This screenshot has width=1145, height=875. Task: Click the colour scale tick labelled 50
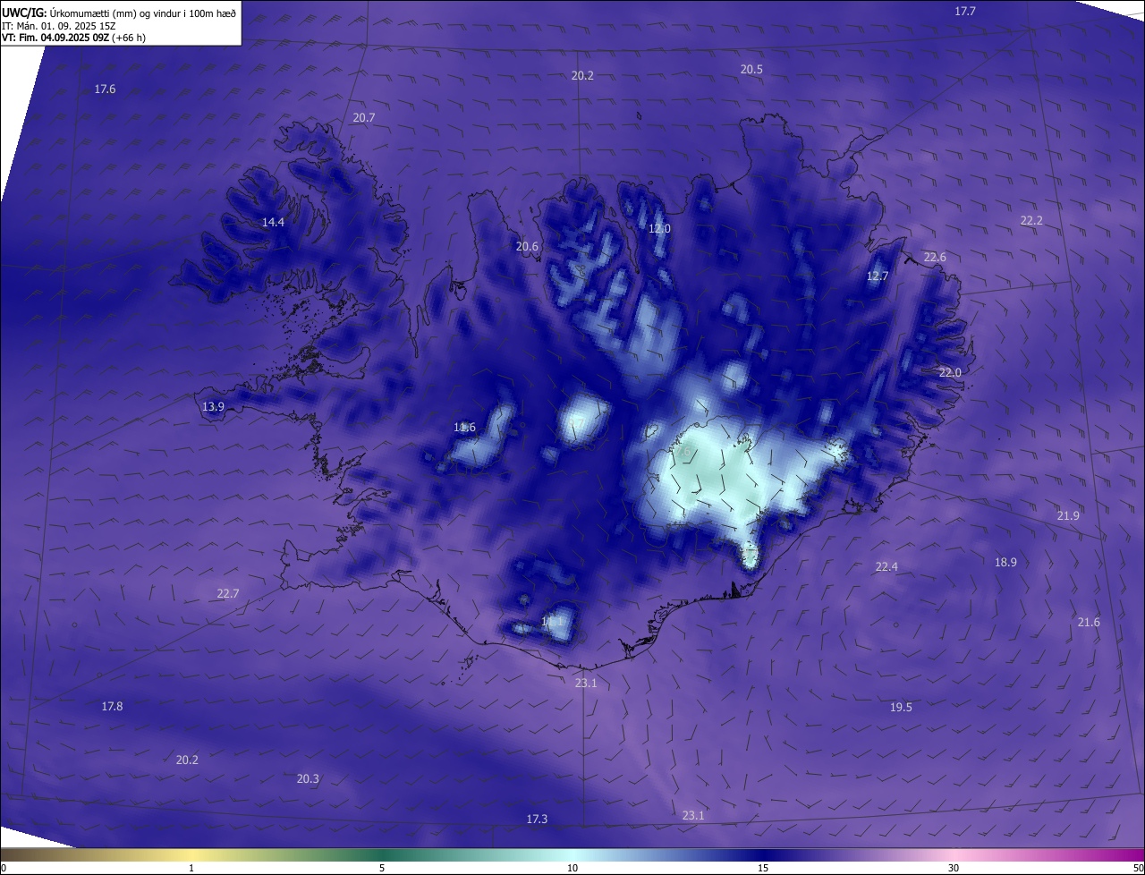pos(1138,868)
